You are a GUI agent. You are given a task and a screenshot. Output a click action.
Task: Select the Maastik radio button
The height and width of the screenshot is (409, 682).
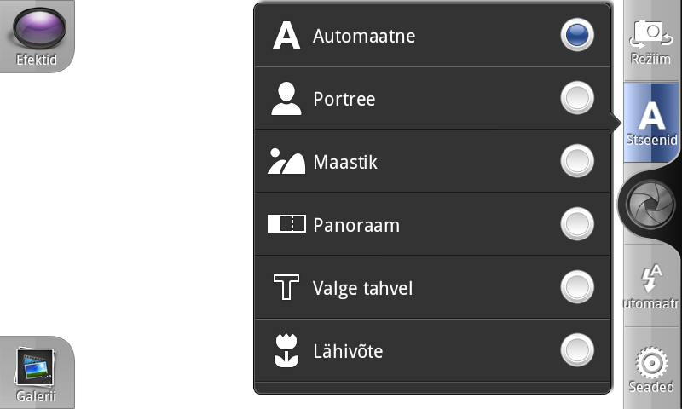(x=577, y=161)
